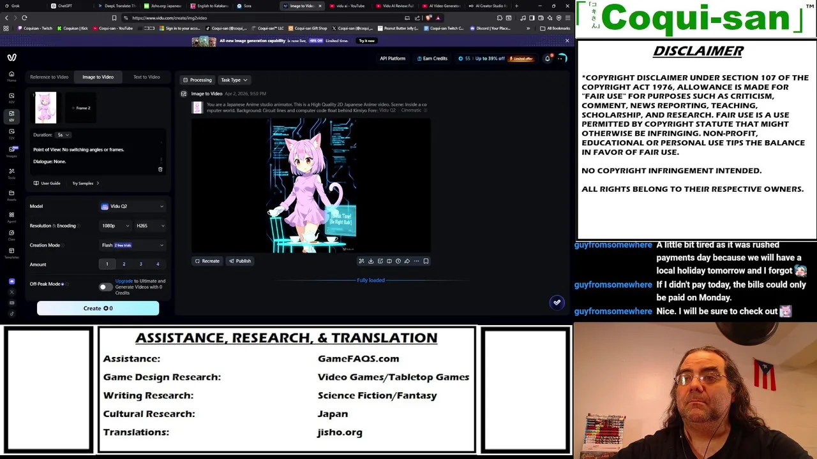817x459 pixels.
Task: Open the Model Vidu Q2 dropdown
Action: pyautogui.click(x=132, y=206)
